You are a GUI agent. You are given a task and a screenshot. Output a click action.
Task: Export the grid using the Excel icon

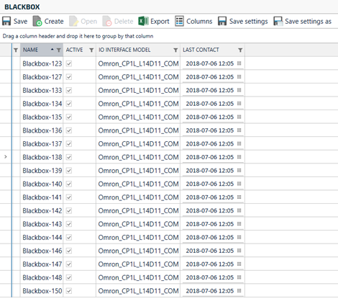pos(143,21)
